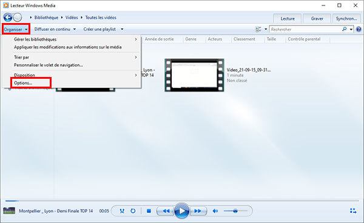This screenshot has width=364, height=223.
Task: Click the Previous rewind button
Action: [x=166, y=211]
